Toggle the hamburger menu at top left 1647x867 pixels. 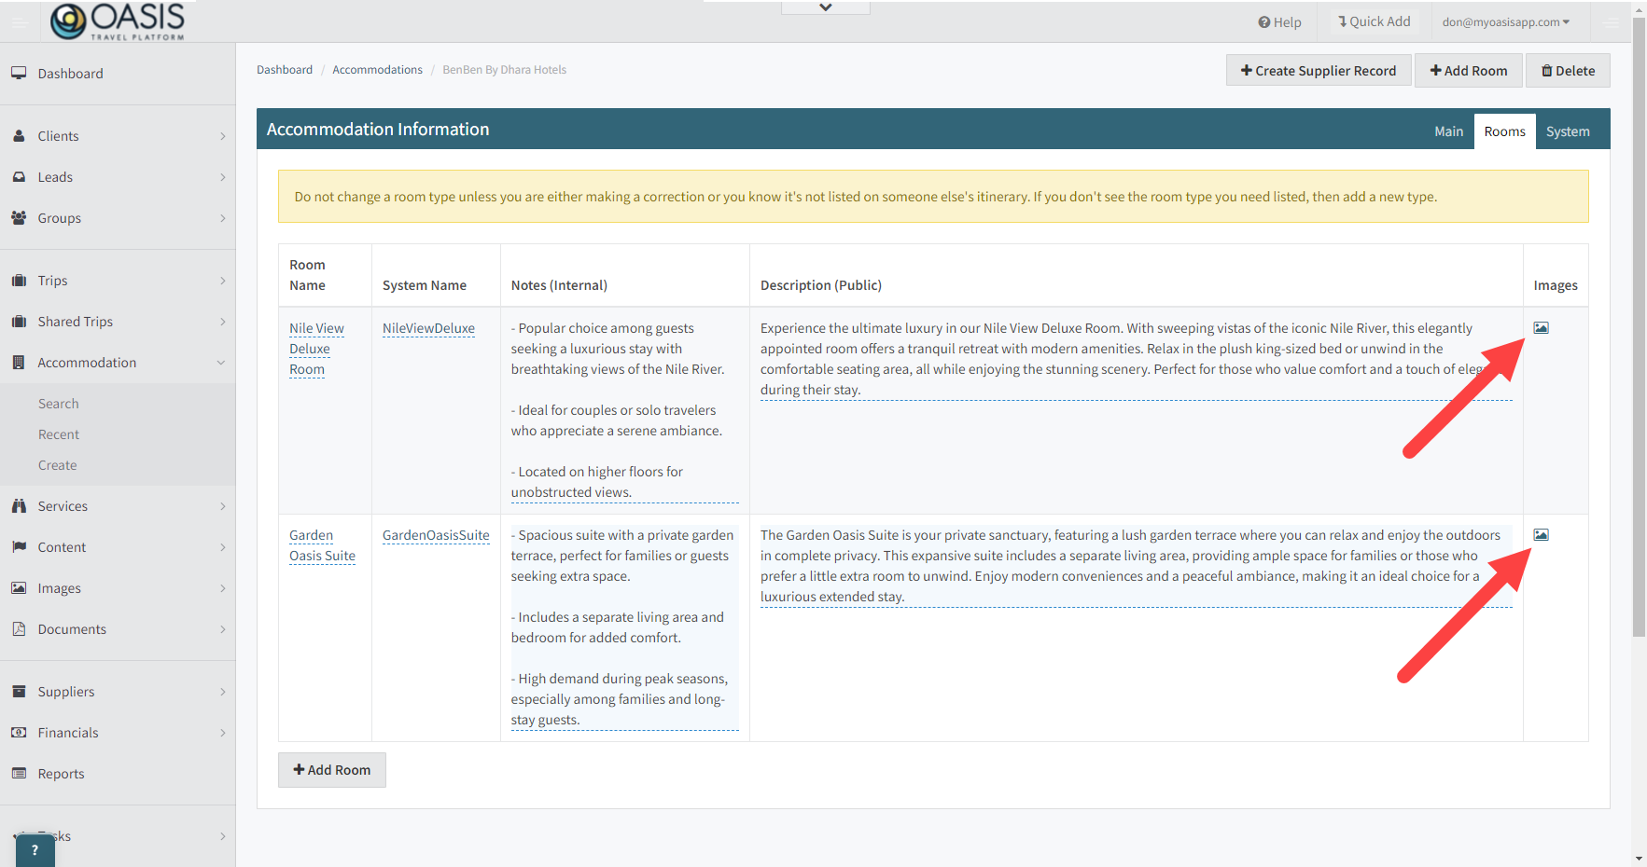click(19, 21)
